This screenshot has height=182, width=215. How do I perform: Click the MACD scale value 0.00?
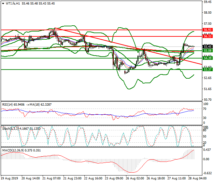[x=206, y=159]
